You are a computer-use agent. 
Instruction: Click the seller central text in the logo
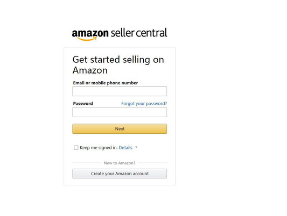click(x=139, y=33)
